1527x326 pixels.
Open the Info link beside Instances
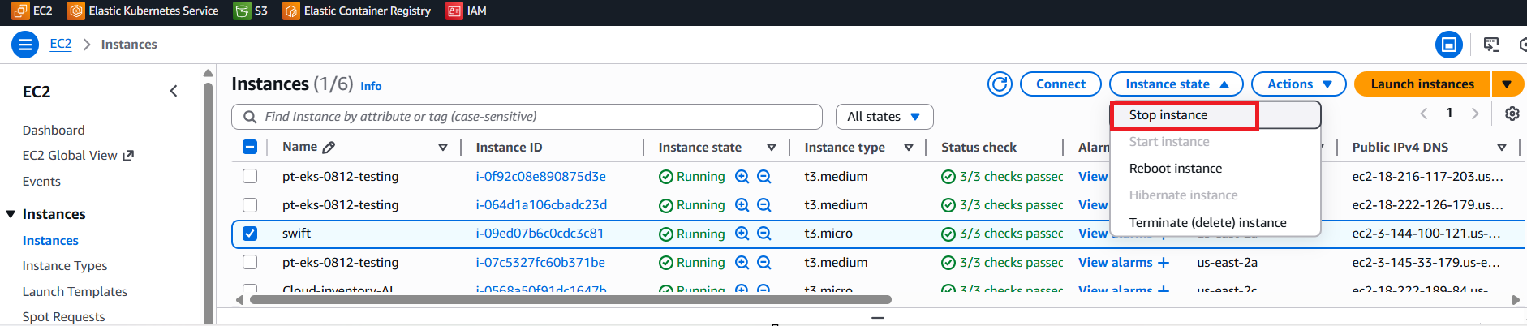click(x=371, y=86)
